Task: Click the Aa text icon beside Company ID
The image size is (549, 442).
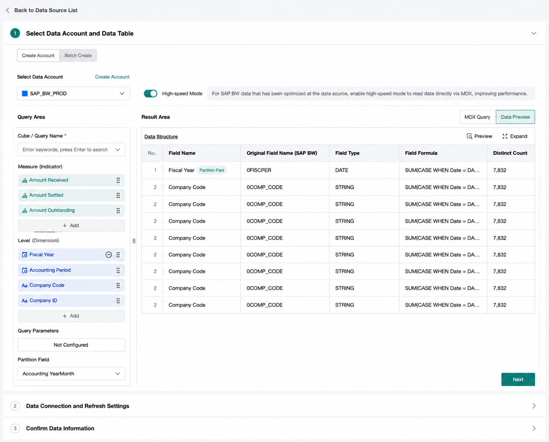Action: pyautogui.click(x=24, y=301)
